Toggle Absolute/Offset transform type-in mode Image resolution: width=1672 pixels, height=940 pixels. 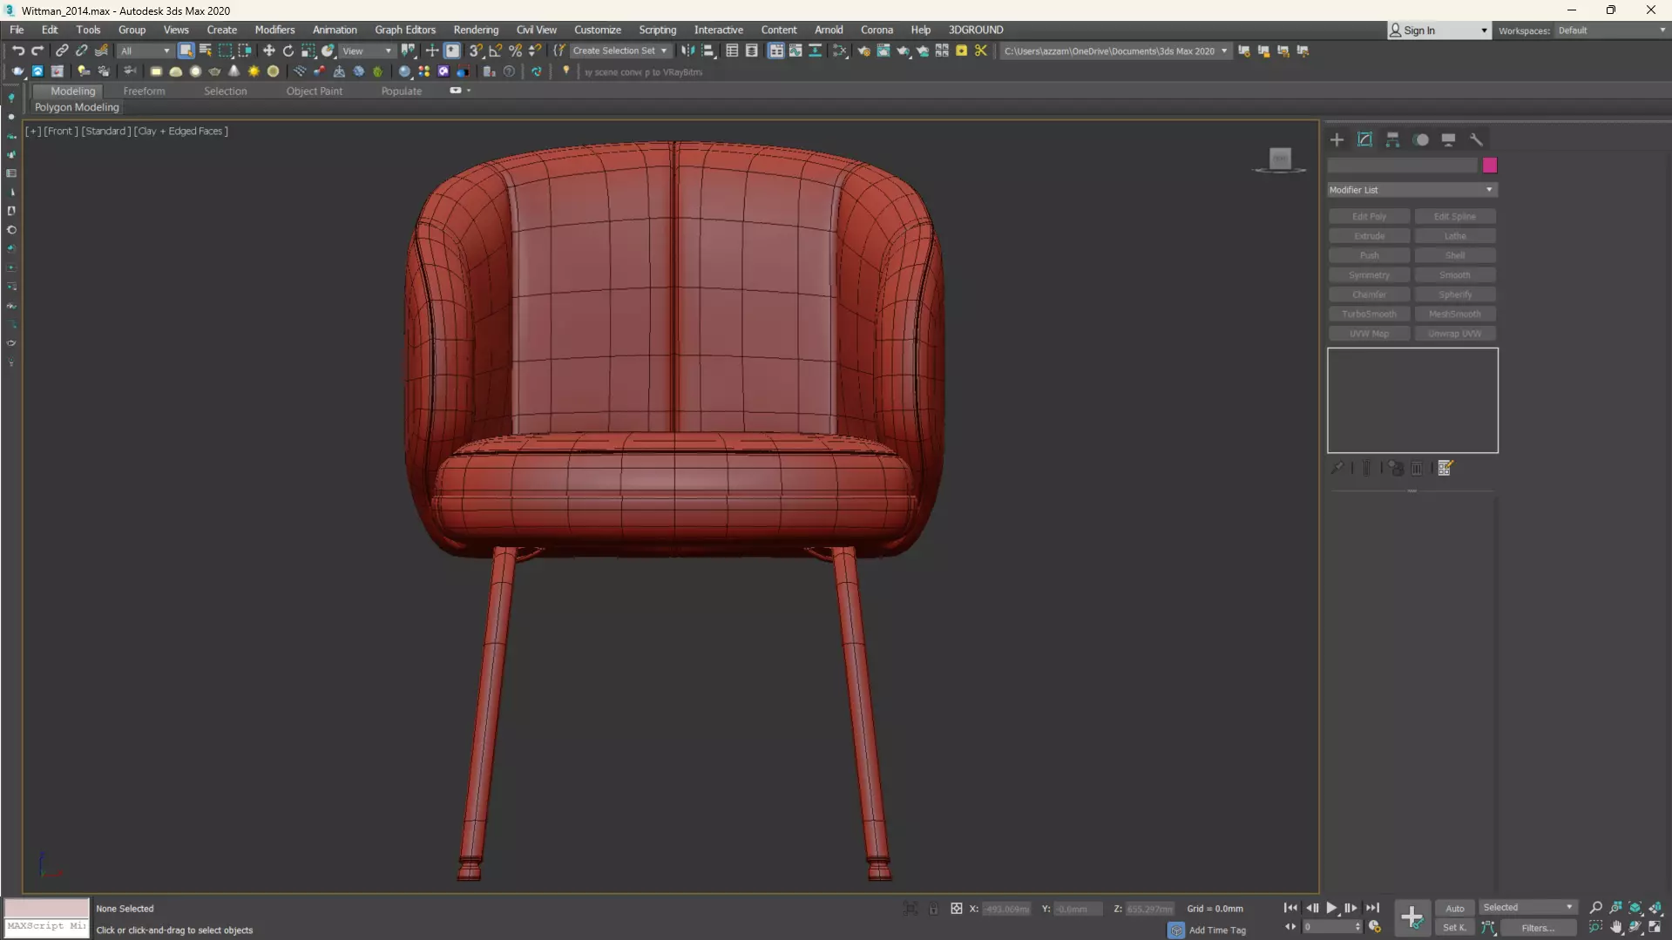pos(956,909)
